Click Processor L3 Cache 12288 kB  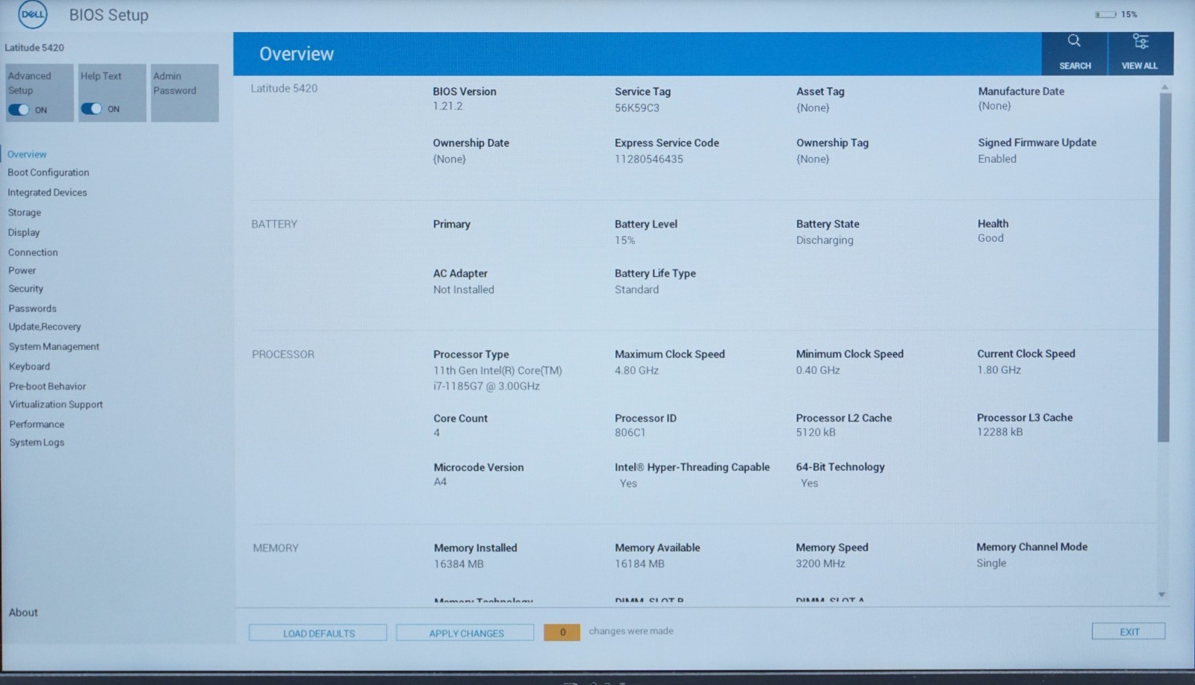[1000, 432]
